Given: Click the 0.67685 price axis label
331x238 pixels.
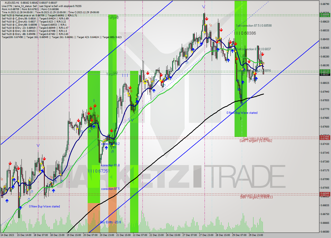Looking at the screenshot, I should (325, 118).
